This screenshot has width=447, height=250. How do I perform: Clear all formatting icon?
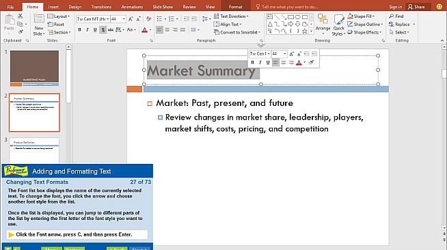148,19
